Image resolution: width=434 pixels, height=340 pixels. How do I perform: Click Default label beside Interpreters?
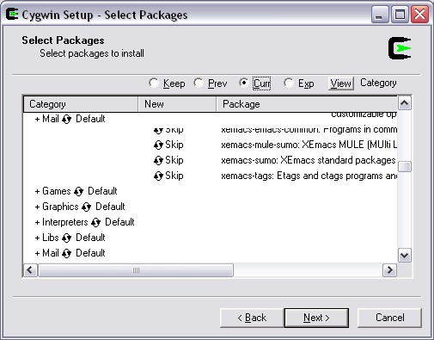point(119,222)
